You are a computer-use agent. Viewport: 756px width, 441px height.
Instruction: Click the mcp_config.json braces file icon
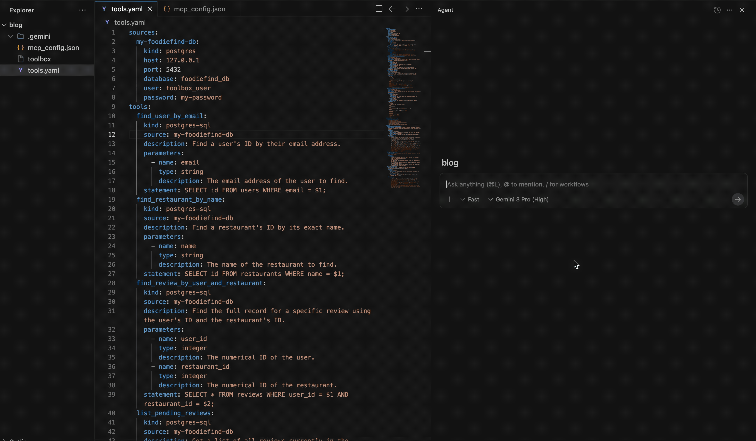pyautogui.click(x=20, y=47)
